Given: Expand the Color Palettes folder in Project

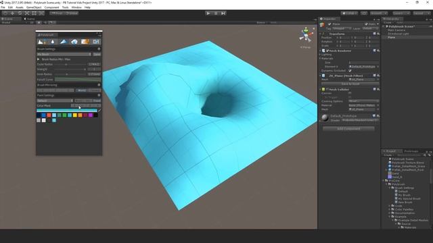Looking at the screenshot, I should (x=390, y=209).
